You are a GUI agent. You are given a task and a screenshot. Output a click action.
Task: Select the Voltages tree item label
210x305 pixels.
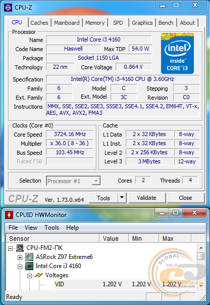pyautogui.click(x=57, y=275)
